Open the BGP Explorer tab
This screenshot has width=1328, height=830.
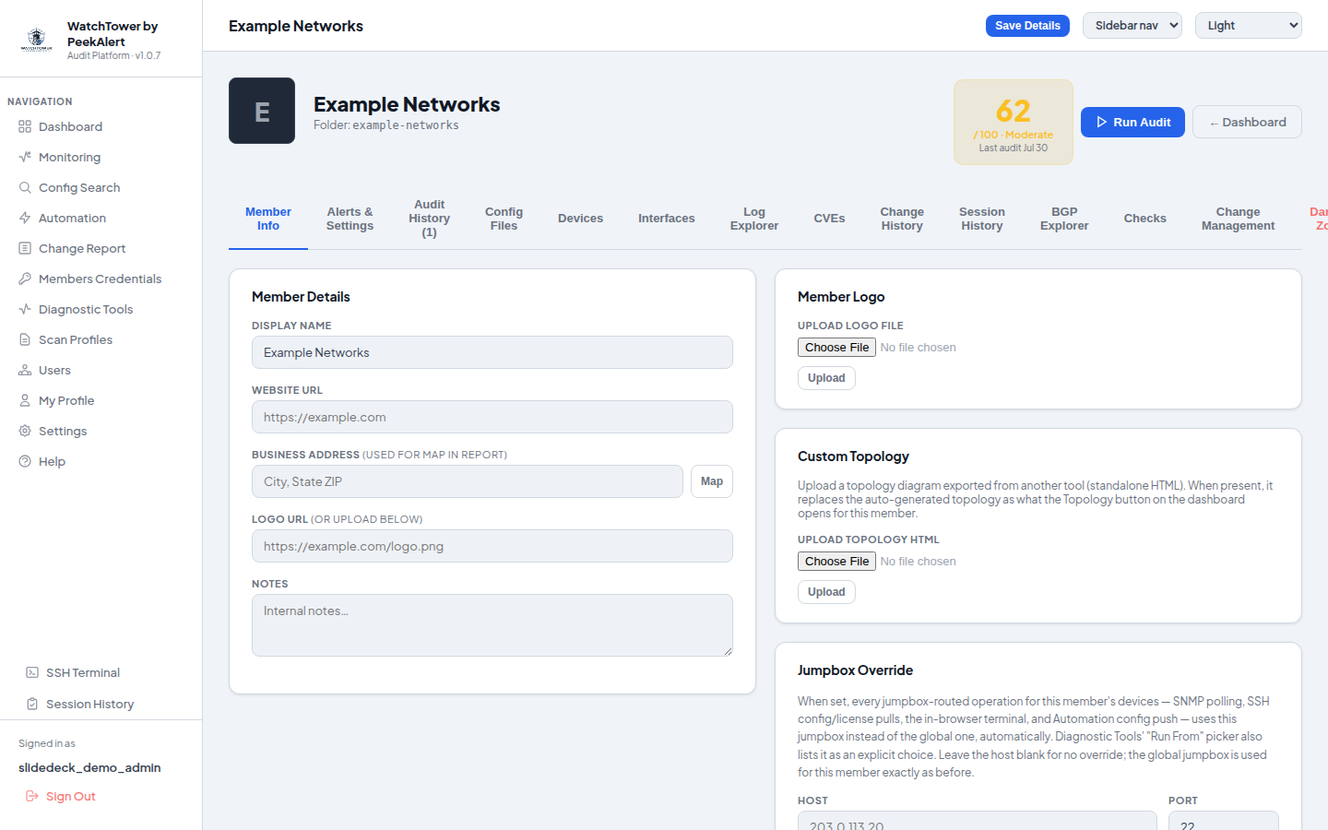click(x=1064, y=219)
